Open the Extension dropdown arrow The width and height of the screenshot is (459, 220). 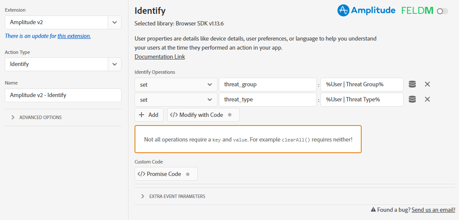coord(115,22)
